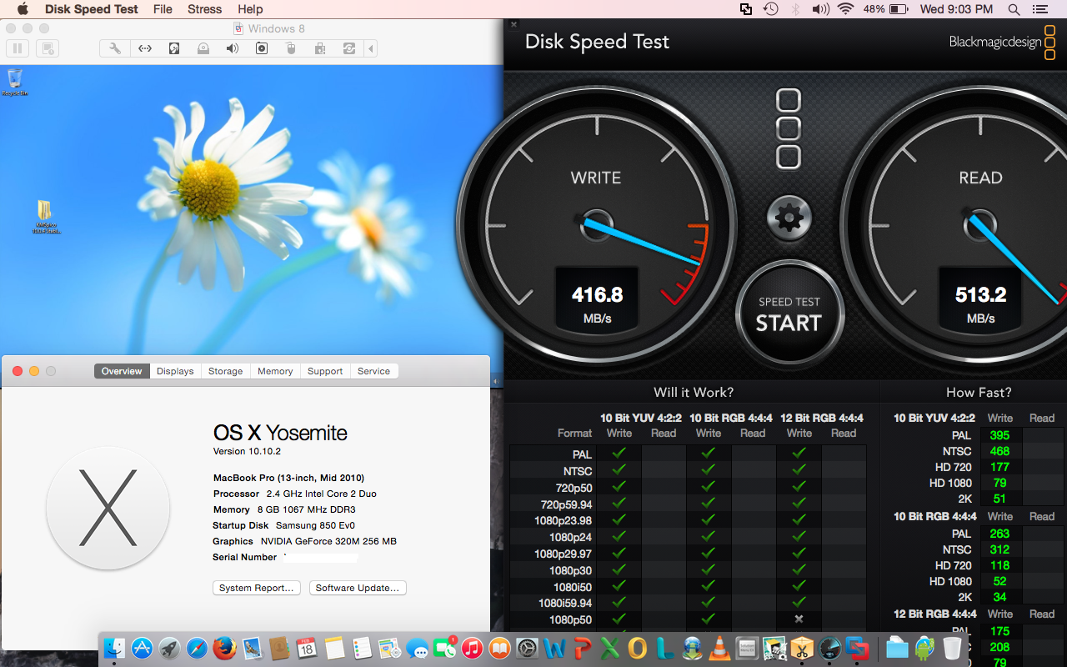Click the 720p59.94 format row label
The width and height of the screenshot is (1067, 667).
coord(567,504)
